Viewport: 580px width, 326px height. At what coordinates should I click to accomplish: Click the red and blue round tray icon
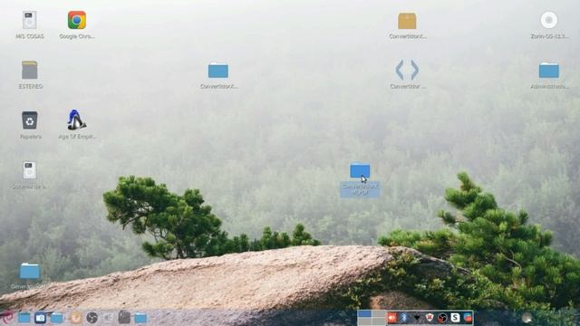pos(468,318)
